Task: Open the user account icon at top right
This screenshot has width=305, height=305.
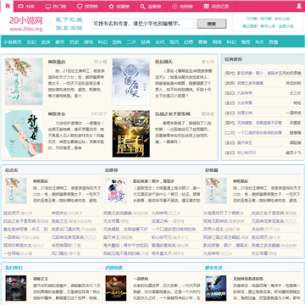Action: (x=299, y=6)
